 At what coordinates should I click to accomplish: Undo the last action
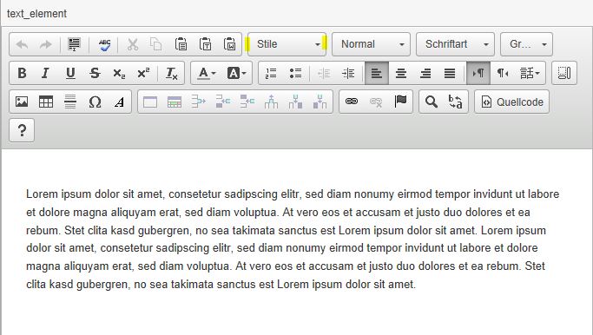[22, 44]
